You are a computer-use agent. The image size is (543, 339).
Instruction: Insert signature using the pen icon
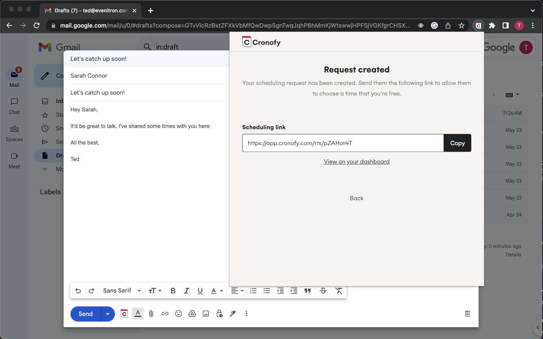click(x=233, y=314)
